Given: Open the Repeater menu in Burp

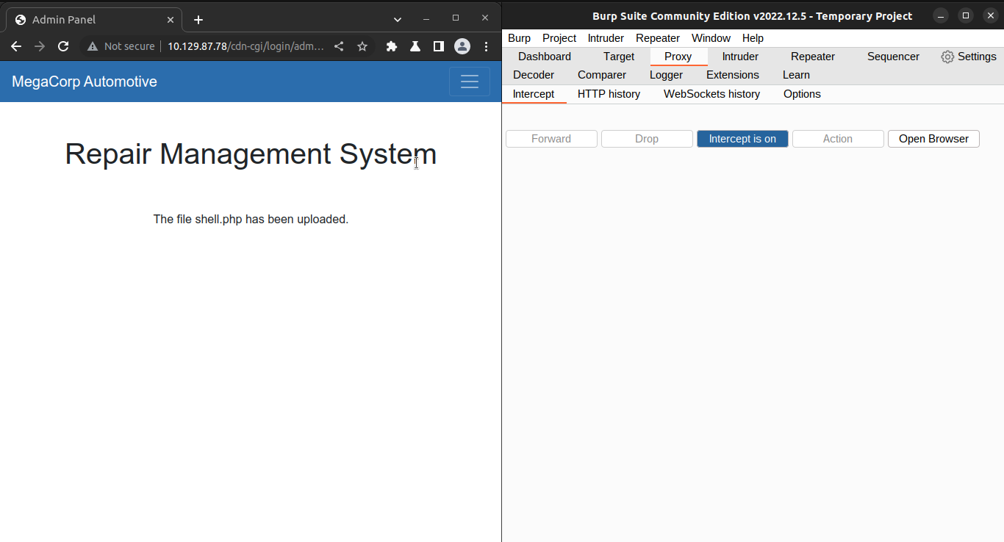Looking at the screenshot, I should pos(658,38).
